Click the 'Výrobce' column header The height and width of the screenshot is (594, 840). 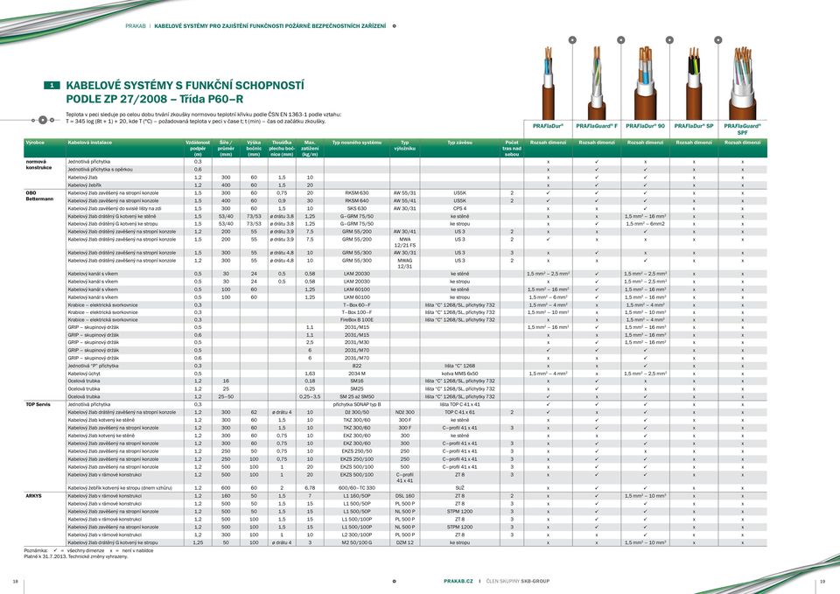(x=35, y=143)
